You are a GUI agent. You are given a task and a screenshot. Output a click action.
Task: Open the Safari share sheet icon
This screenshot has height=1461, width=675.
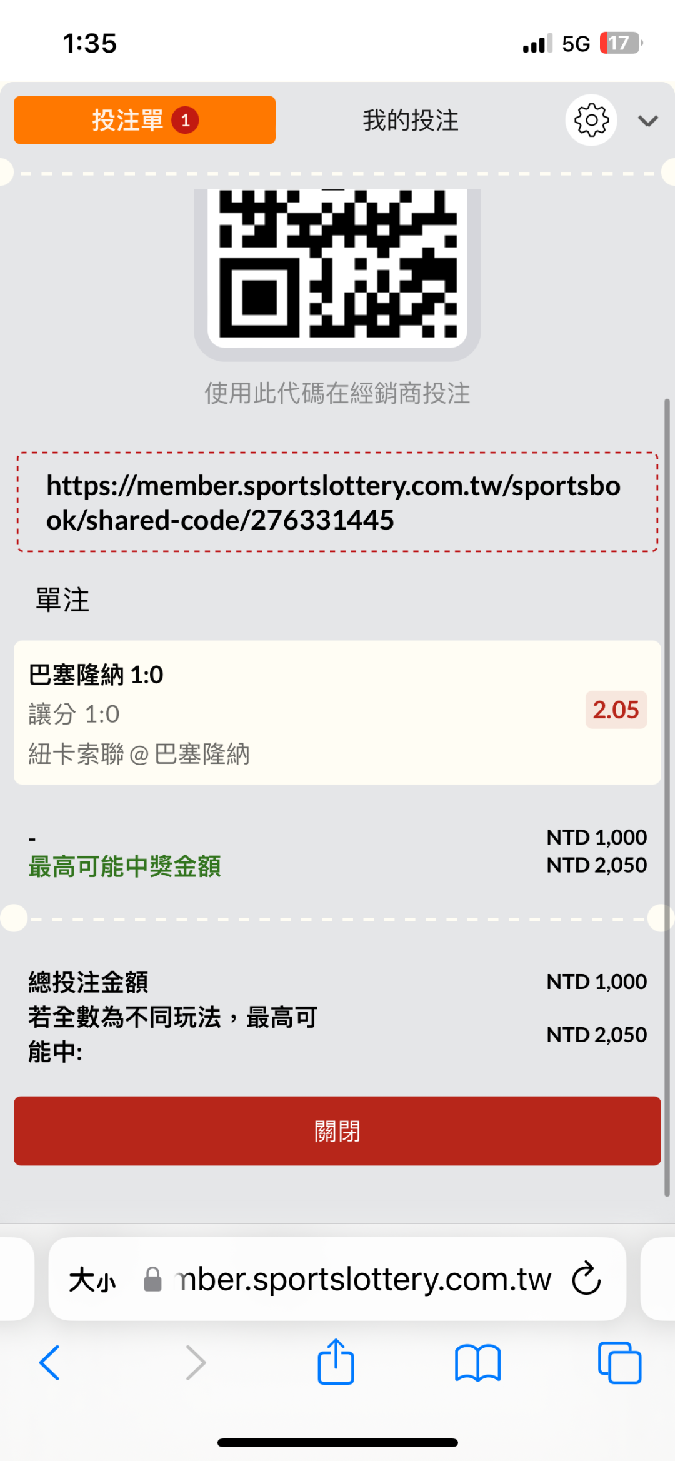(336, 1361)
